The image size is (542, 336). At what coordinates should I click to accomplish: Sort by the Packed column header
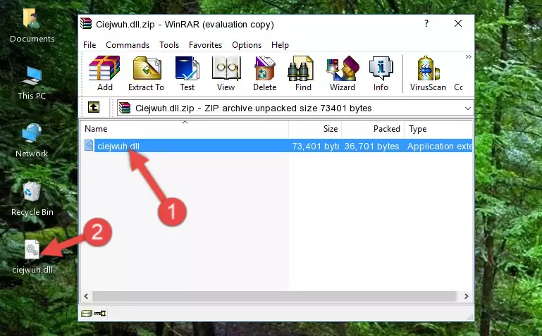(373, 129)
